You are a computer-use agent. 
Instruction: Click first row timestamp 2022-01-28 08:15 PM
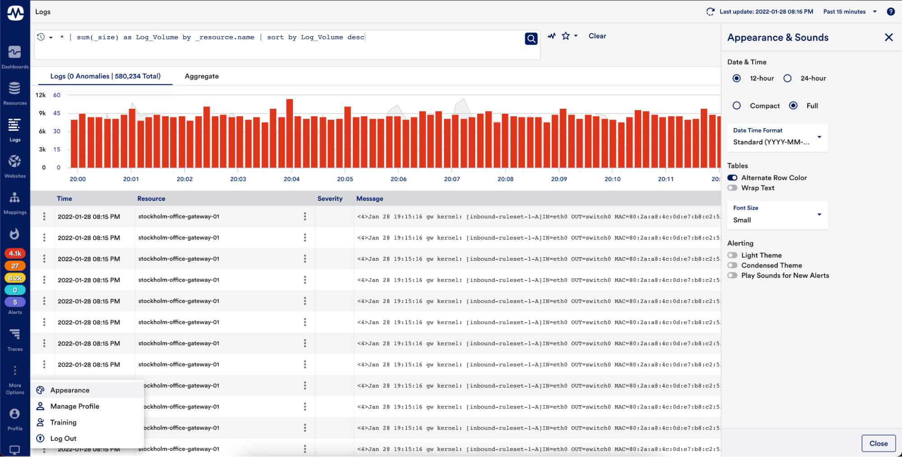point(89,217)
